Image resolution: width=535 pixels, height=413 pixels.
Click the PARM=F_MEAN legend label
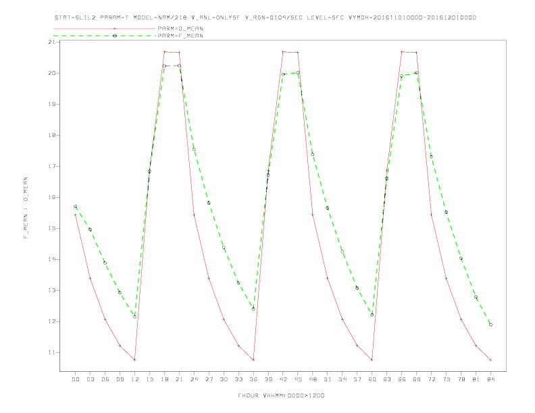[x=180, y=36]
